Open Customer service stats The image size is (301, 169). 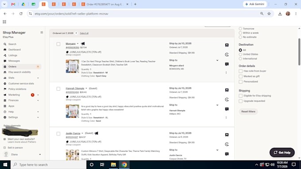click(x=21, y=84)
